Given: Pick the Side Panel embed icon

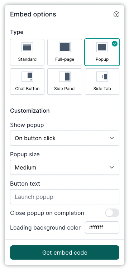Looking at the screenshot, I should 64,77.
